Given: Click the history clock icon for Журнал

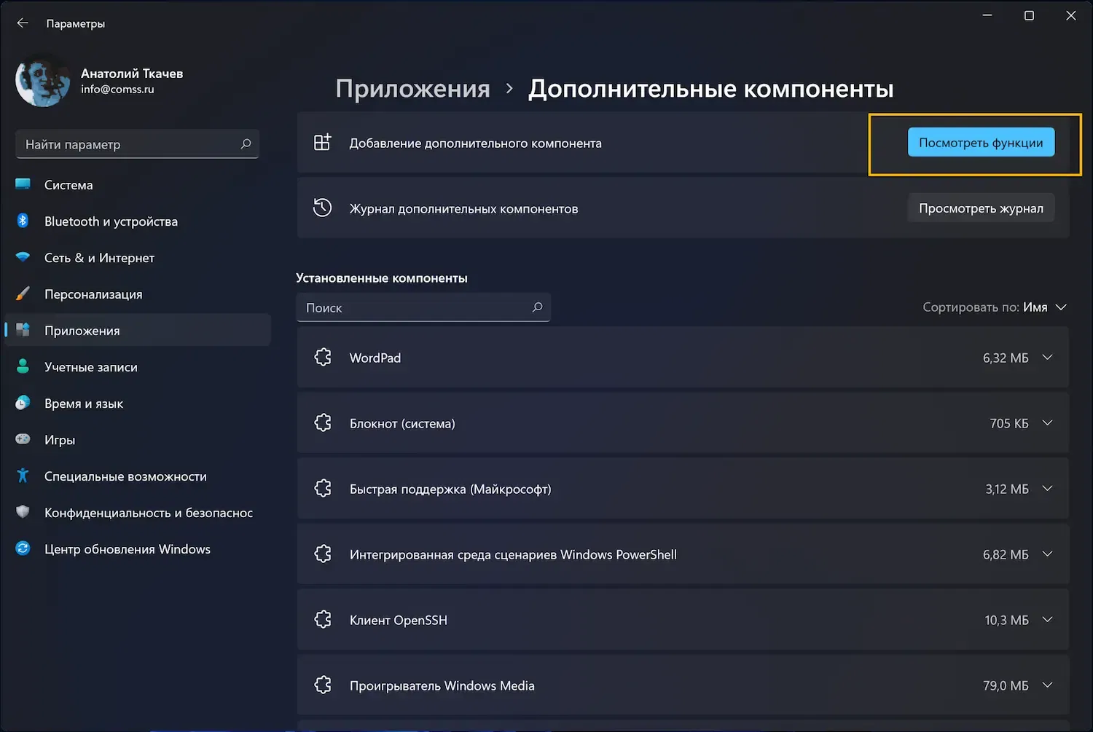Looking at the screenshot, I should coord(322,208).
